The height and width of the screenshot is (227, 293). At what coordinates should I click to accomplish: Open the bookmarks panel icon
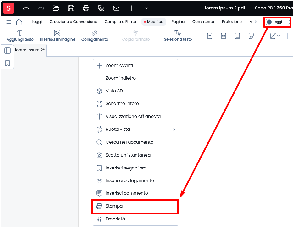(x=8, y=63)
